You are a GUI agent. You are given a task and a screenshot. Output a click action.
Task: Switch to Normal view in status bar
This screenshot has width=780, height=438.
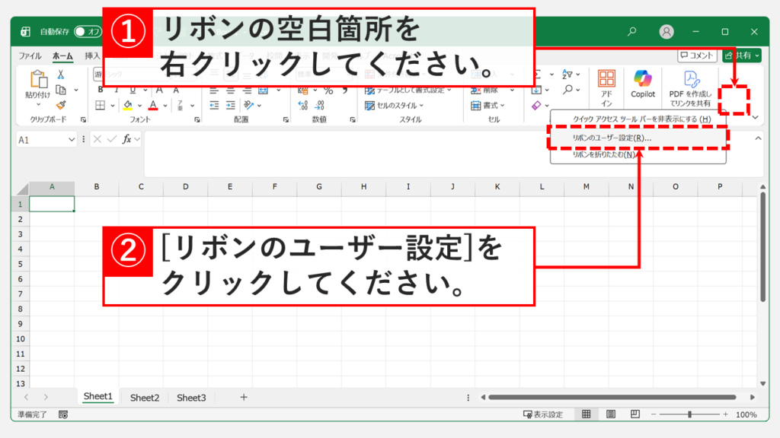(586, 414)
